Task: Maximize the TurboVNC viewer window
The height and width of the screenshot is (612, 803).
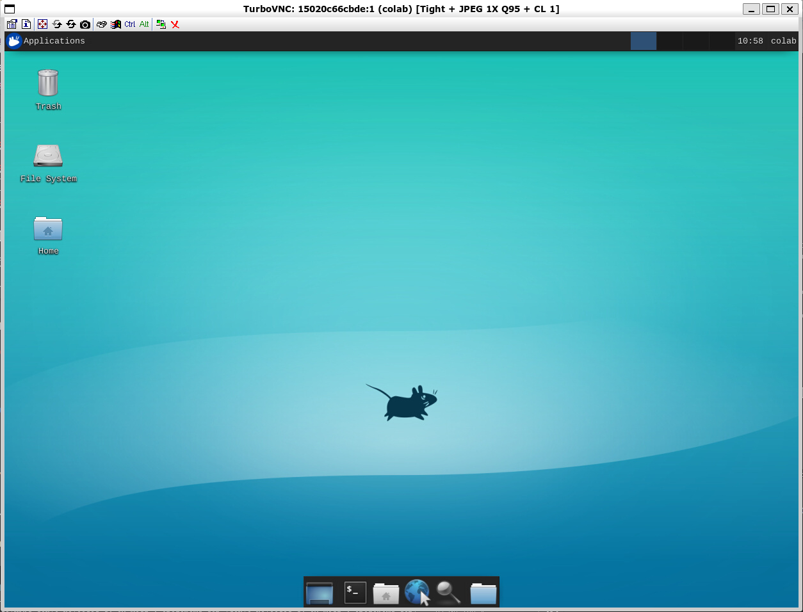Action: click(771, 9)
